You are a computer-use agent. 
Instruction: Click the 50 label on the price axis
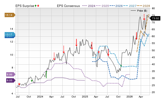coord(153,50)
